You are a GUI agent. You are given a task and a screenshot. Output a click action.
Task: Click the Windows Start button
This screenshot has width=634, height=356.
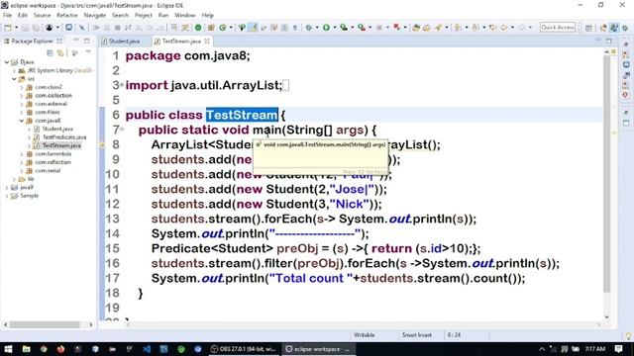[8, 349]
